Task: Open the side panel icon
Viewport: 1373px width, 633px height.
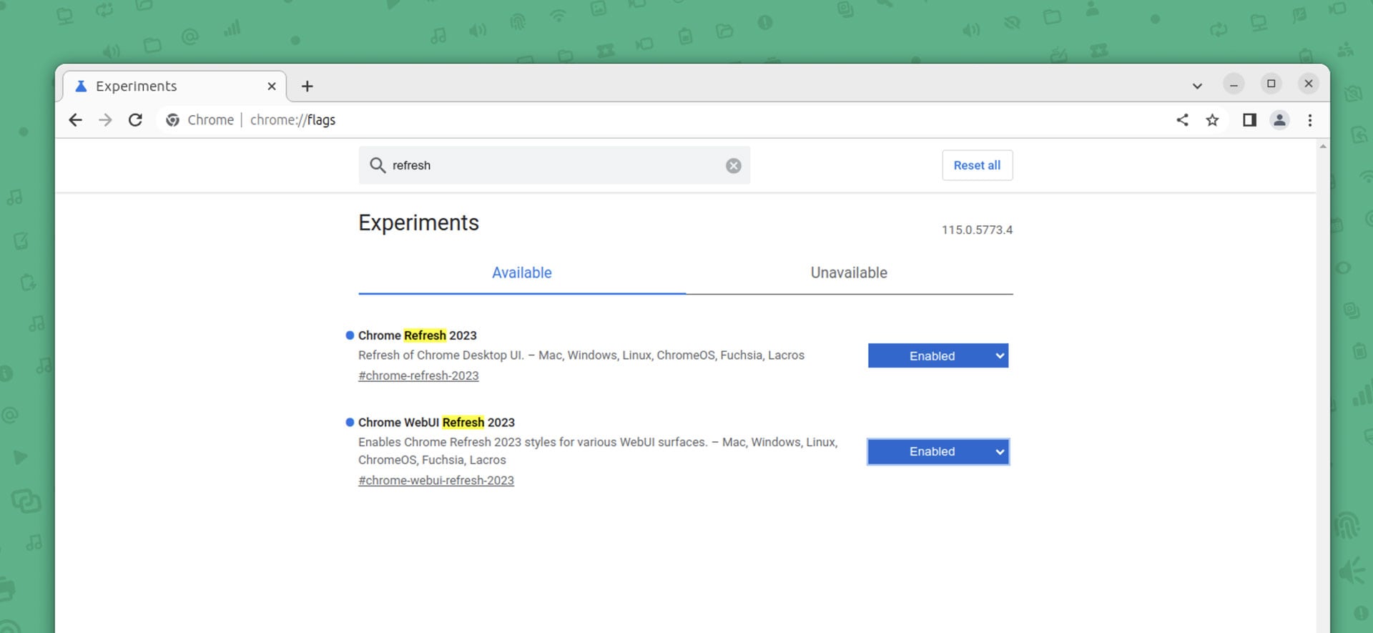Action: click(1249, 120)
